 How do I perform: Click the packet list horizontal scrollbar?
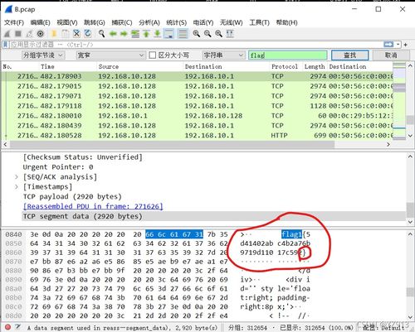click(172, 144)
